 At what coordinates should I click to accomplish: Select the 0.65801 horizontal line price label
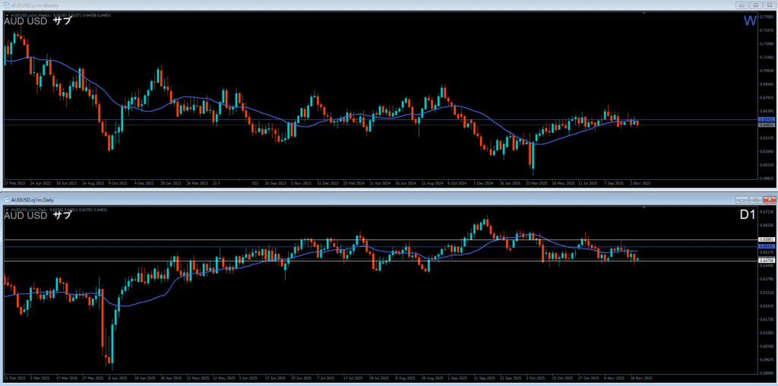tap(767, 240)
